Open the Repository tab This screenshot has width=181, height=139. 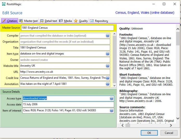(x=99, y=21)
